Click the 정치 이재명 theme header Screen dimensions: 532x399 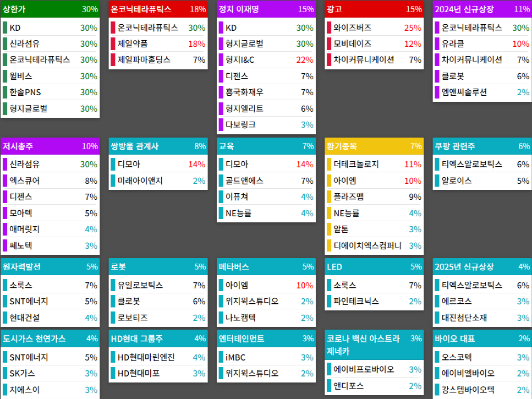coord(266,9)
